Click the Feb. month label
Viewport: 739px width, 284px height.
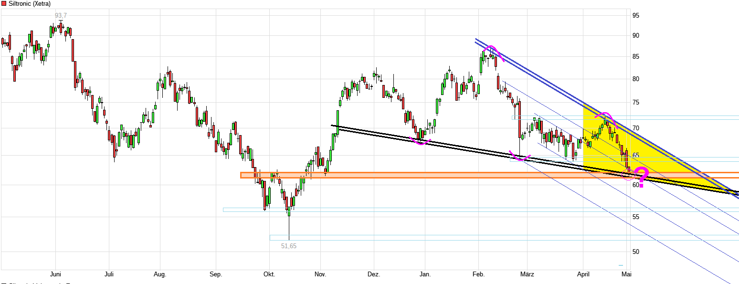pyautogui.click(x=478, y=274)
